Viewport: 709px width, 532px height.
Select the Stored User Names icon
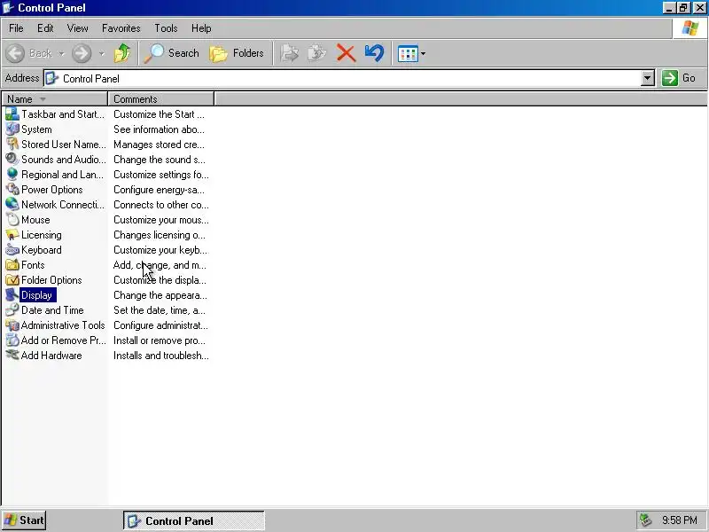[12, 145]
